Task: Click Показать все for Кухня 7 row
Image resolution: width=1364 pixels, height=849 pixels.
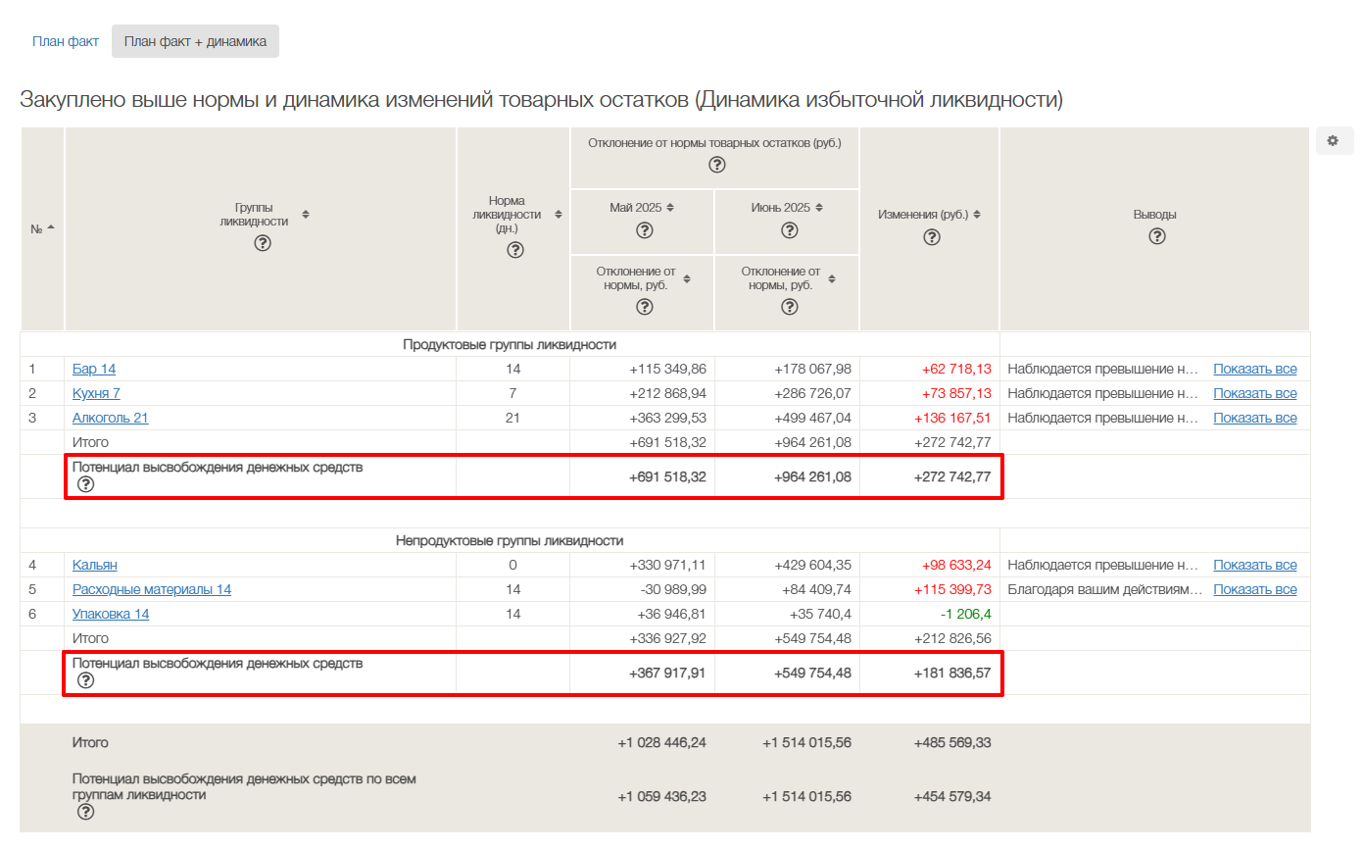Action: tap(1254, 394)
